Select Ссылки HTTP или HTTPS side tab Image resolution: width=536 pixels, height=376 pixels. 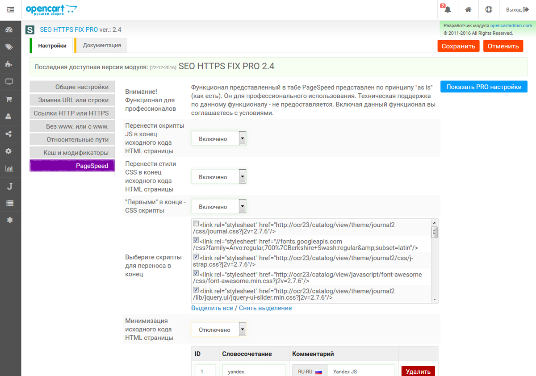(x=72, y=113)
